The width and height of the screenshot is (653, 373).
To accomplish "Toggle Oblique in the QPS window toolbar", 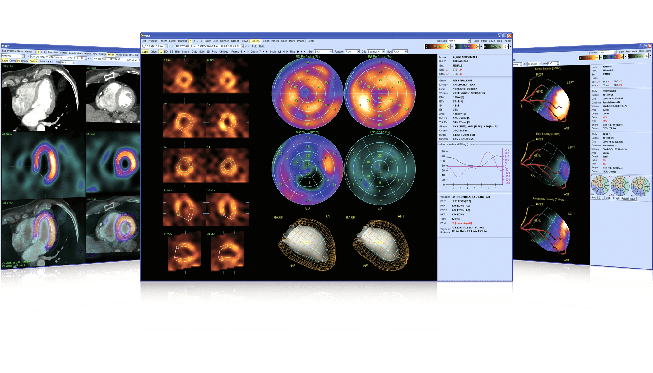I will point(34,62).
